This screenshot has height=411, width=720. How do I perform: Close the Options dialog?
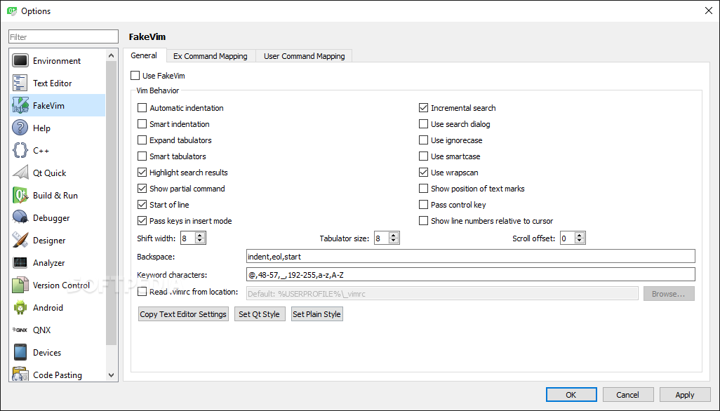pyautogui.click(x=709, y=11)
